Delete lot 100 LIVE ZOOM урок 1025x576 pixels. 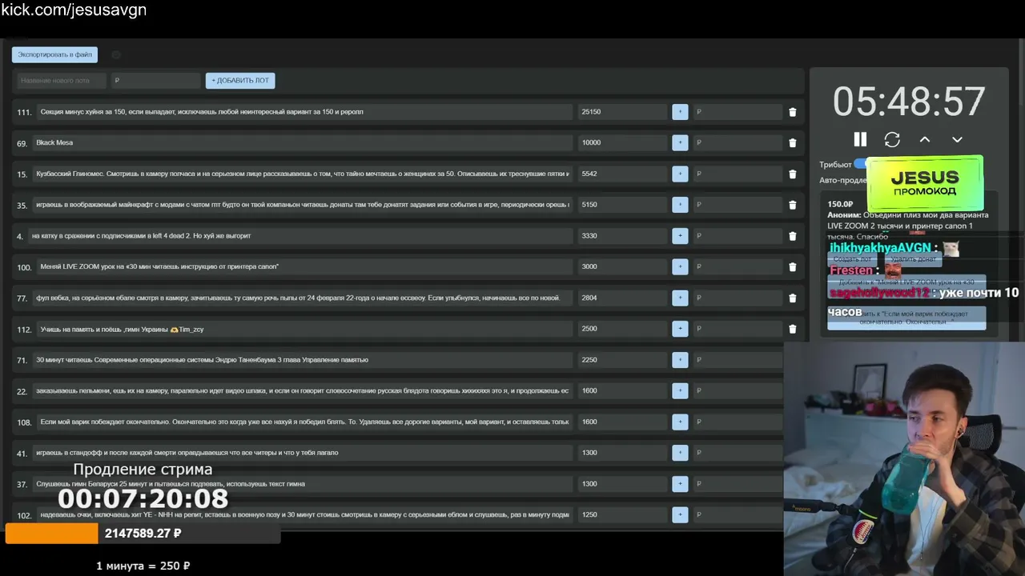pyautogui.click(x=793, y=266)
